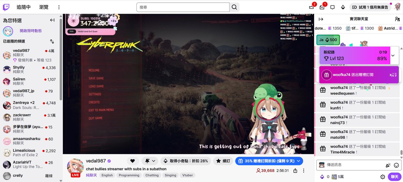Image resolution: width=403 pixels, height=182 pixels.
Task: Open offline crelly channel entry
Action: coord(30,176)
